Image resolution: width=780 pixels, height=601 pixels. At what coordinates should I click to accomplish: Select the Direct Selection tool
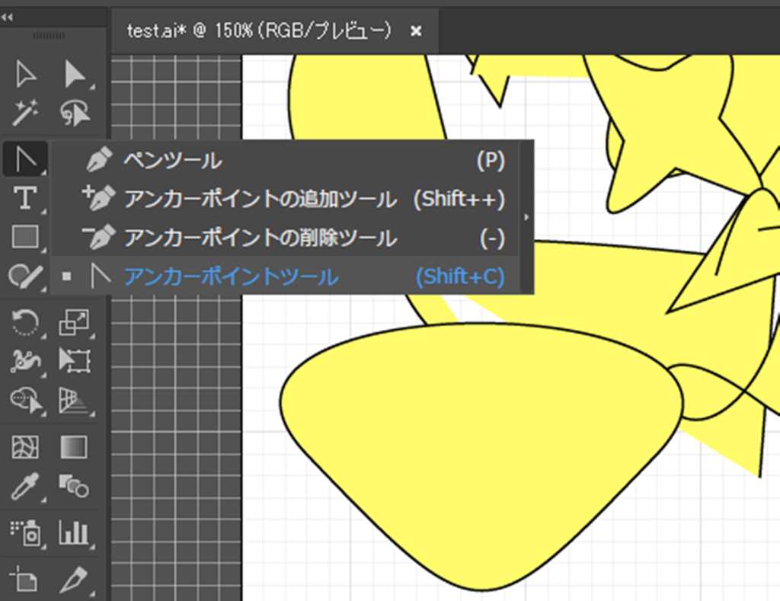[74, 75]
